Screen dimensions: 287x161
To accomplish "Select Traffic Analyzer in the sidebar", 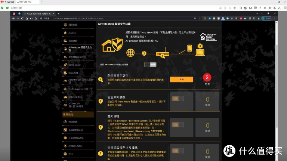I will coord(78,89).
